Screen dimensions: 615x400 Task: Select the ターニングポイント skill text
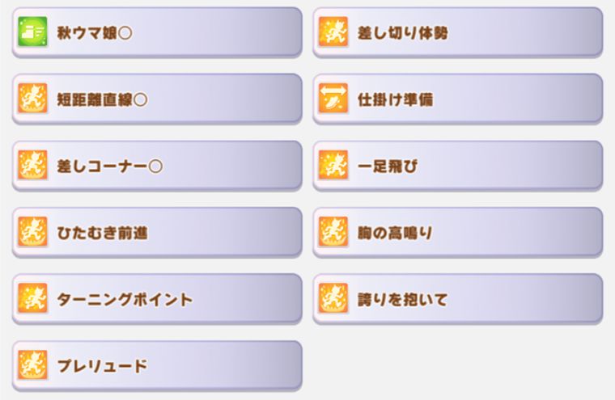point(125,300)
